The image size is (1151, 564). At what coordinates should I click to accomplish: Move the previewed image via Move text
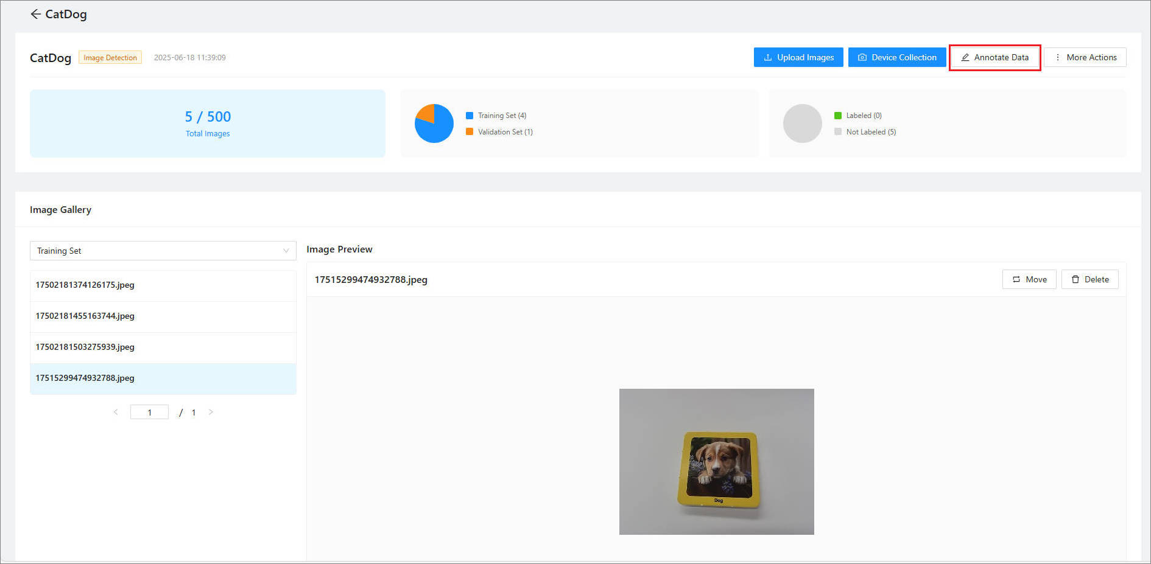click(1037, 279)
